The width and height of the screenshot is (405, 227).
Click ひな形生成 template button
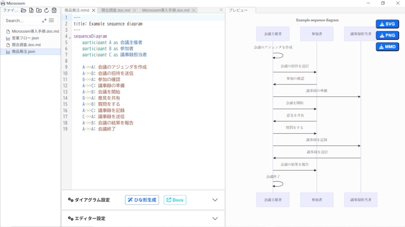142,200
